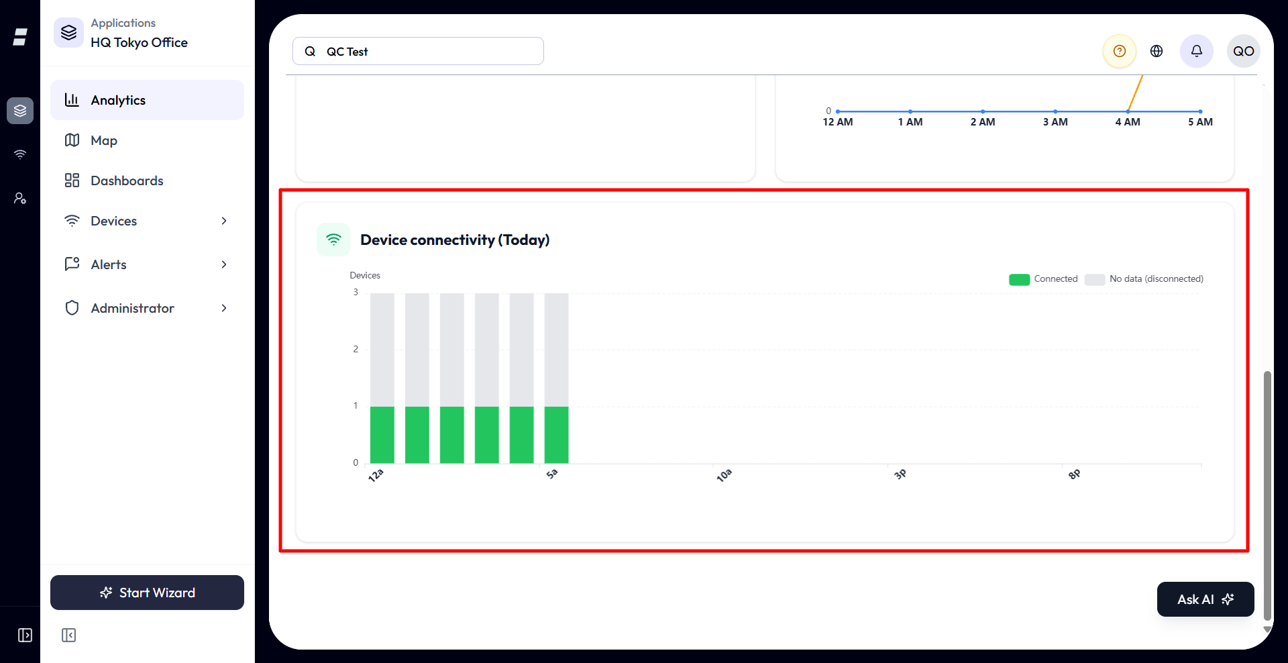1288x663 pixels.
Task: Open the language globe icon
Action: point(1157,51)
